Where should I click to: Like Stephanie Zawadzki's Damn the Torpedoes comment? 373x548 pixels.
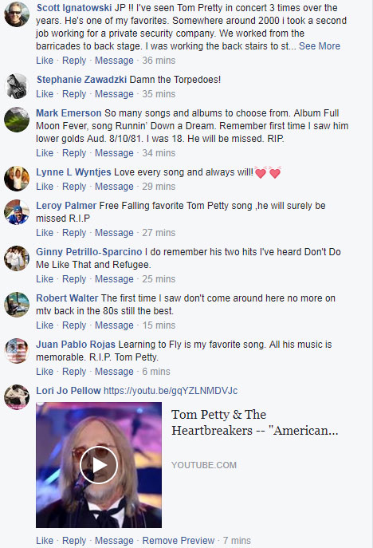pyautogui.click(x=45, y=94)
